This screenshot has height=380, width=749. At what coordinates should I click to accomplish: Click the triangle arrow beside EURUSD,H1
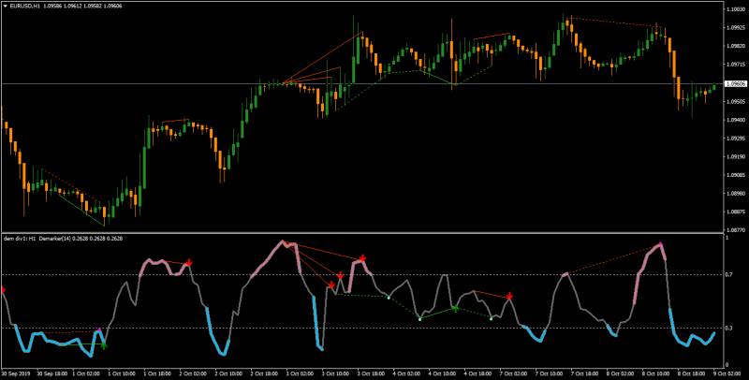click(6, 6)
